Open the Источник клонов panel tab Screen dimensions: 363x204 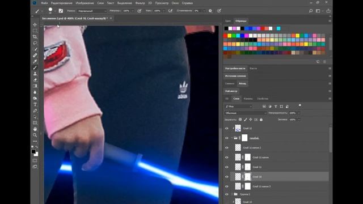point(235,76)
